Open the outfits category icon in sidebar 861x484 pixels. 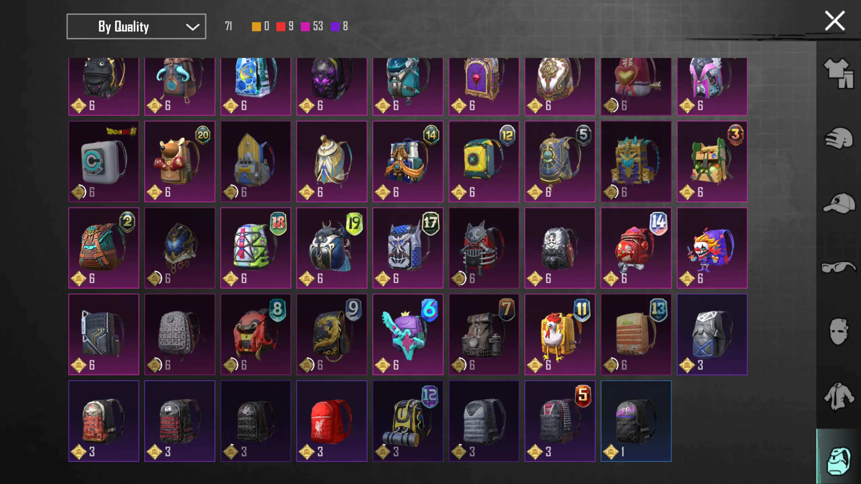[839, 74]
